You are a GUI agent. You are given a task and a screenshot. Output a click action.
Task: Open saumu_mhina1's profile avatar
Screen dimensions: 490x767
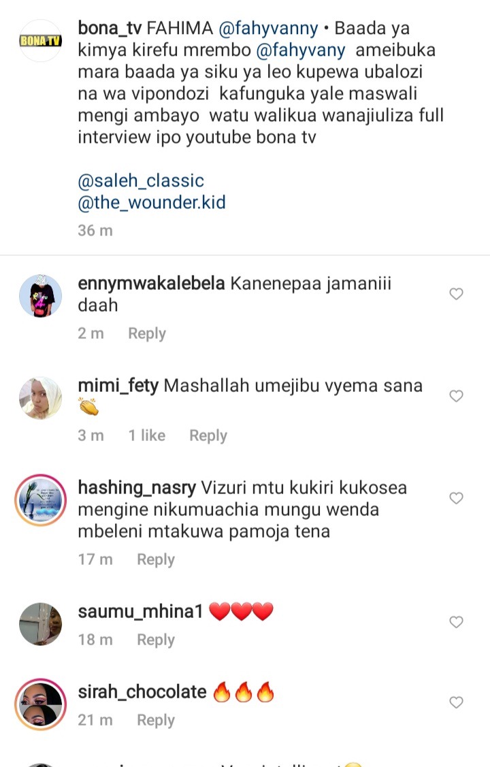(41, 624)
